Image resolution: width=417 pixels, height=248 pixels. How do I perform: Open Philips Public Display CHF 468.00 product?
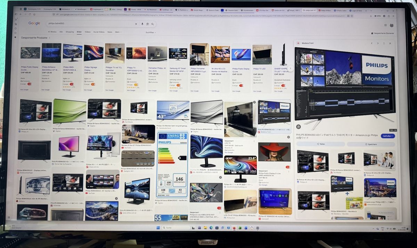[30, 66]
